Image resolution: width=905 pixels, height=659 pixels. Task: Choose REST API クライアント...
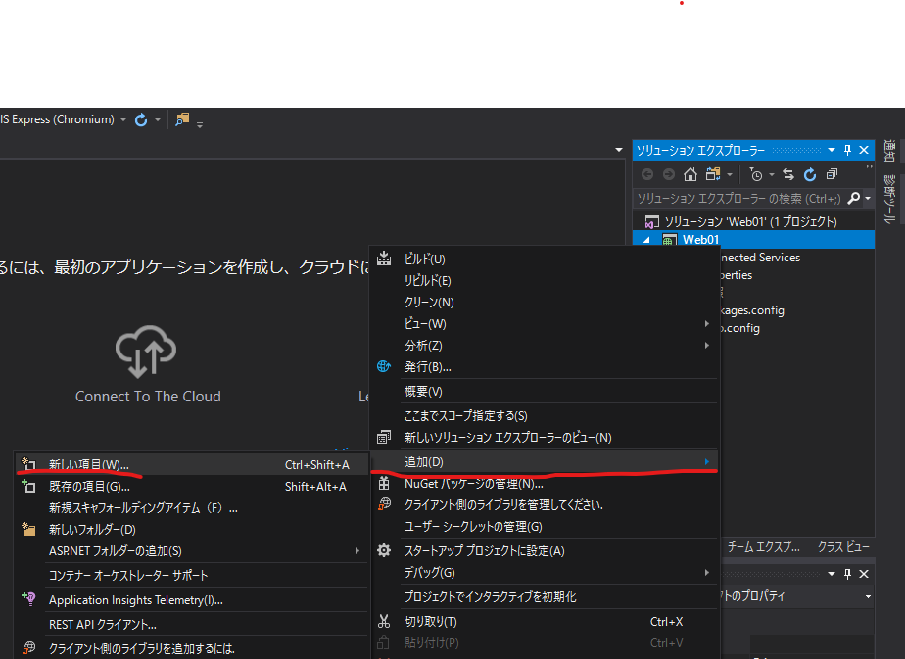point(192,625)
